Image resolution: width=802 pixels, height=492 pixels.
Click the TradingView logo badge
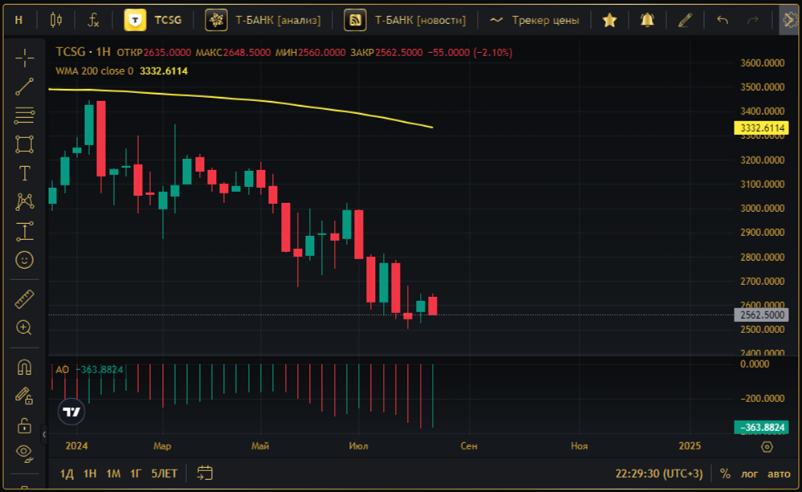(x=71, y=412)
